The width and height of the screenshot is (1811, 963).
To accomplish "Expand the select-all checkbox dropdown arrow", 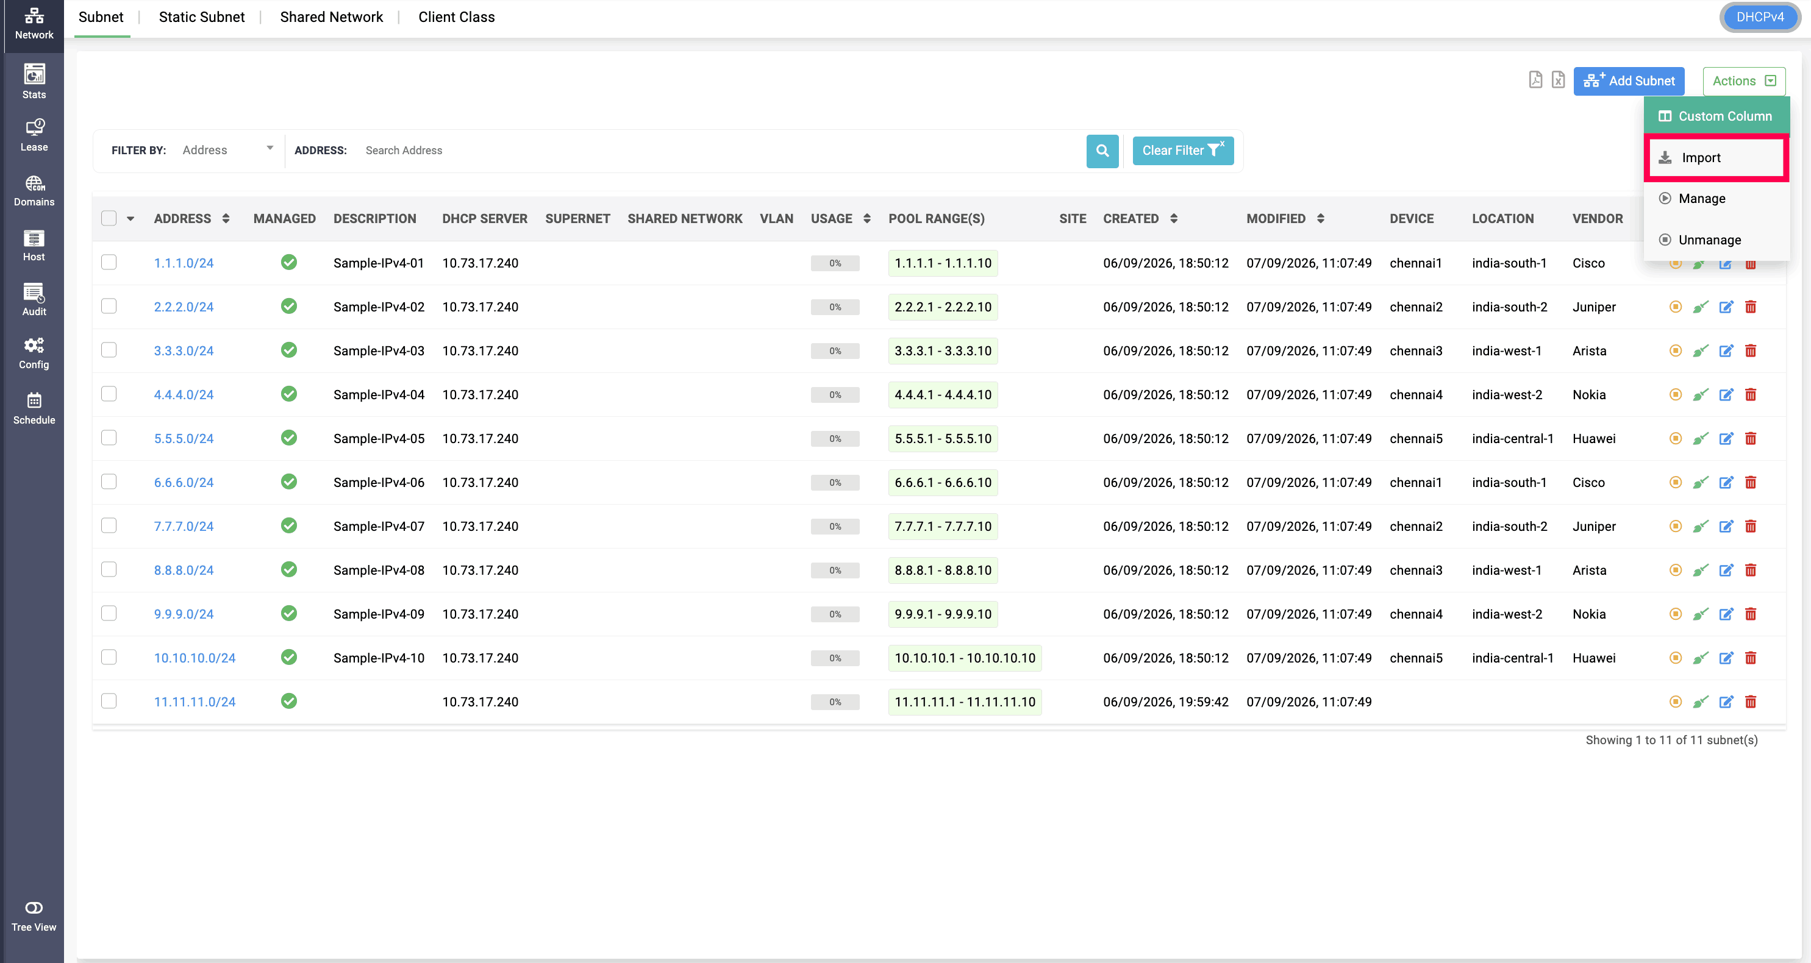I will tap(130, 219).
